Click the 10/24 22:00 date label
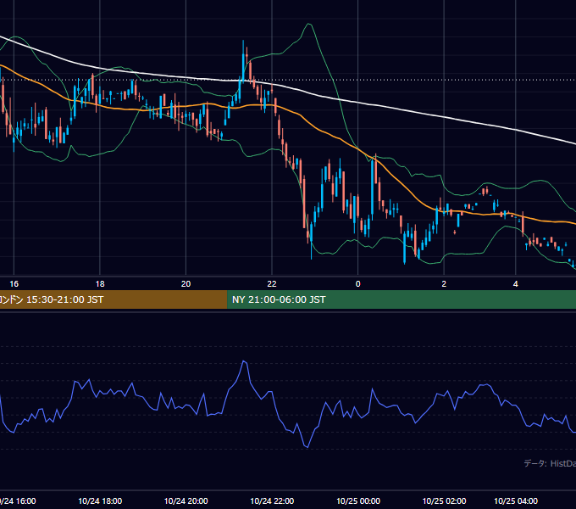576x509 pixels. point(272,501)
